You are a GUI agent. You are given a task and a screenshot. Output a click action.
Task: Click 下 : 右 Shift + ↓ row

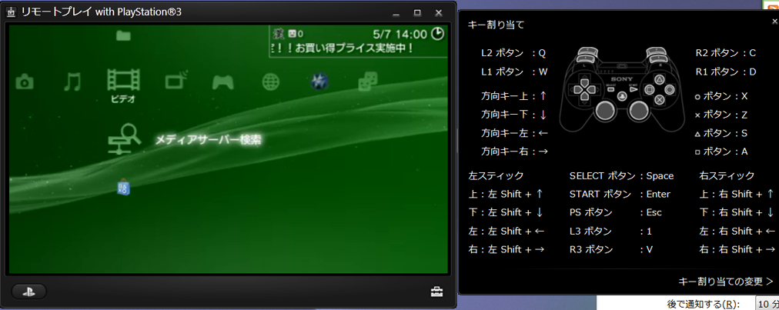[737, 212]
